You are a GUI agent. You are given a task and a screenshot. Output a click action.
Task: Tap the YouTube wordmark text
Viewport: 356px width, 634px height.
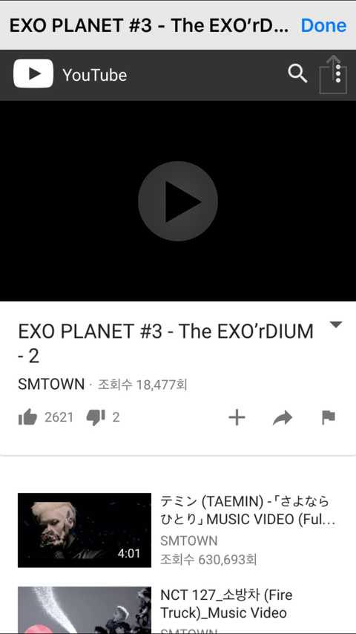(x=94, y=75)
